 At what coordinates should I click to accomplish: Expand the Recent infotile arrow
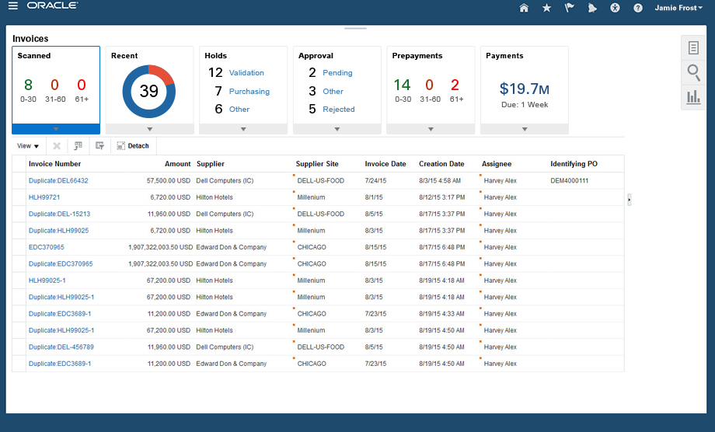[149, 129]
